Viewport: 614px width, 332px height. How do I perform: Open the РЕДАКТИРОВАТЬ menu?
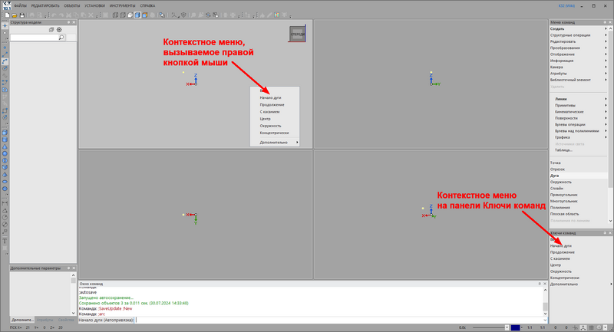coord(45,6)
